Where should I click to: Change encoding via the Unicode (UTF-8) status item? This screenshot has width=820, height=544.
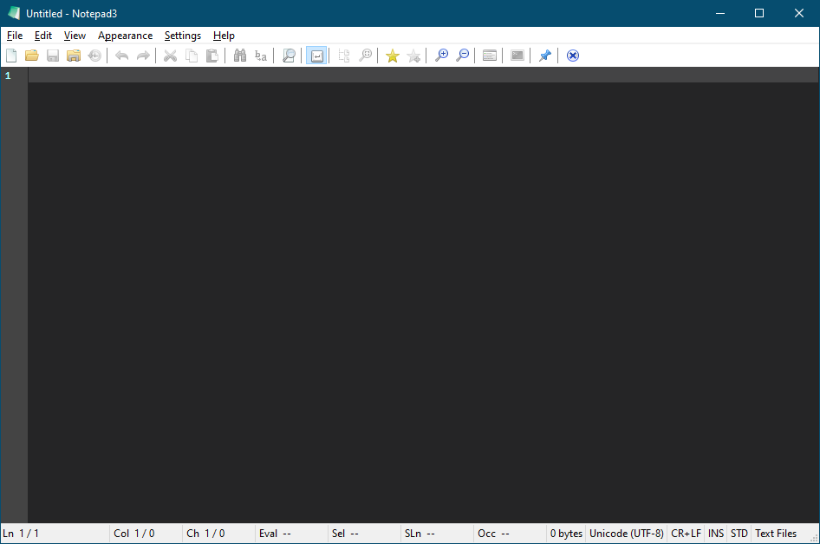tap(626, 533)
